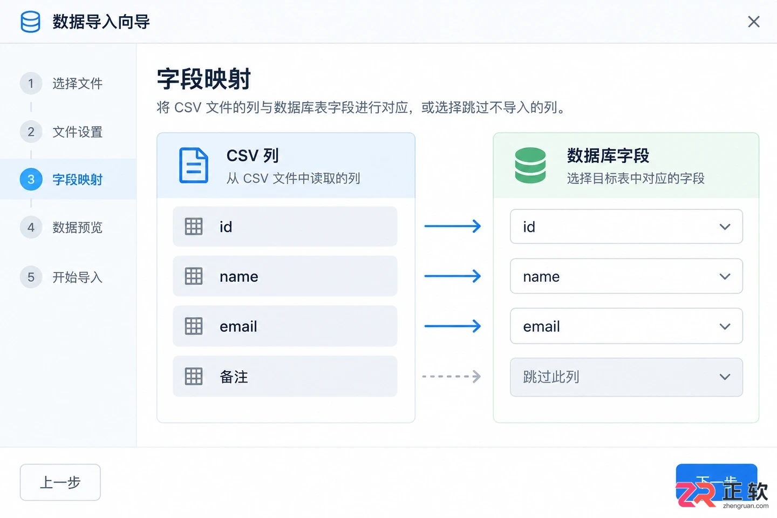The width and height of the screenshot is (777, 518).
Task: Click the grid icon beside id column
Action: (x=194, y=227)
